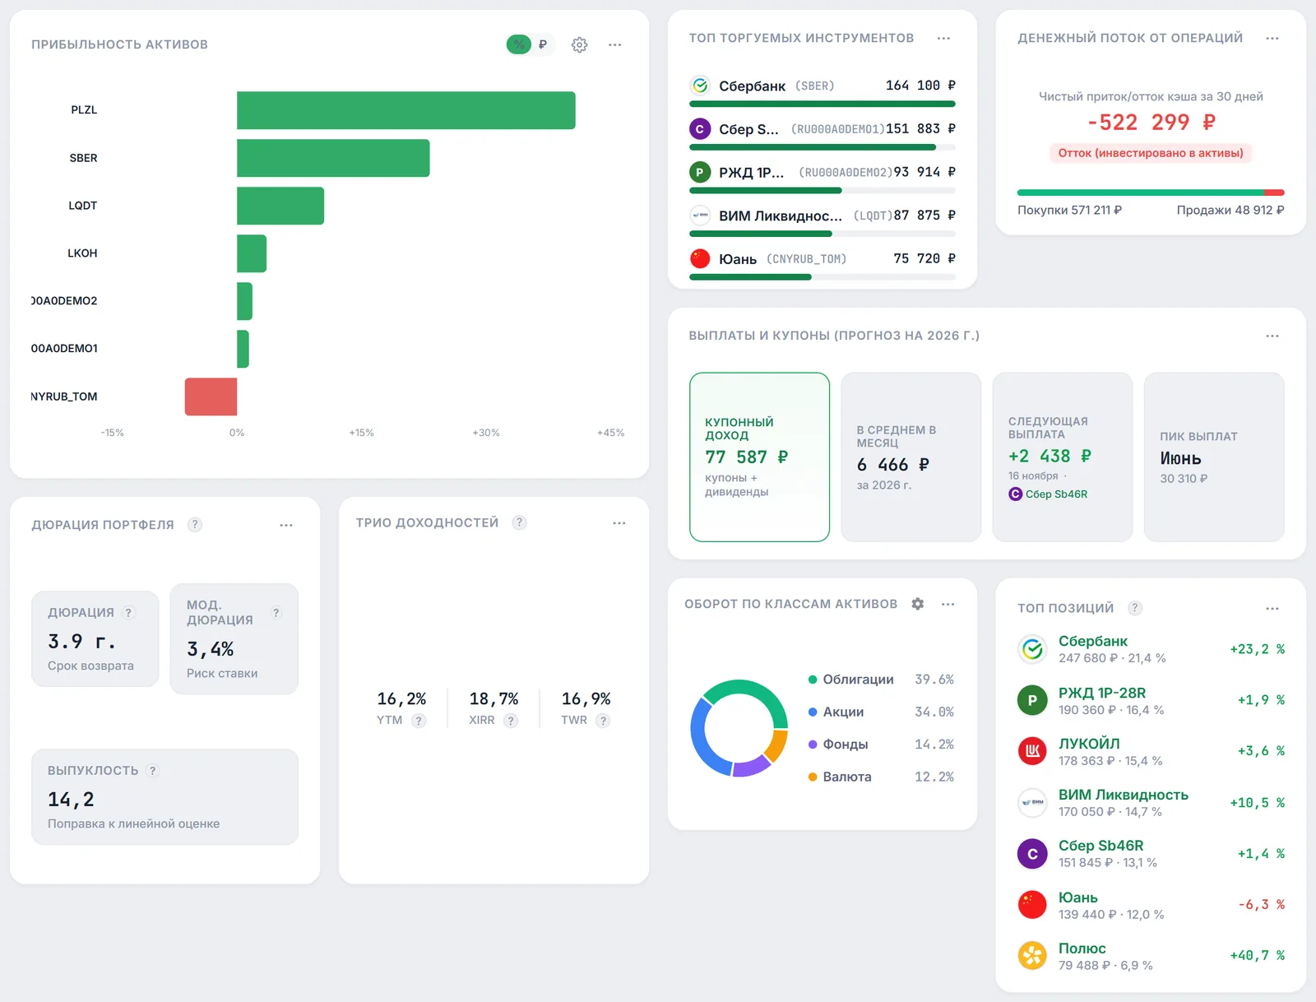The height and width of the screenshot is (1002, 1316).
Task: Click the Юань row in Топ торгуемых инструментов
Action: (822, 262)
